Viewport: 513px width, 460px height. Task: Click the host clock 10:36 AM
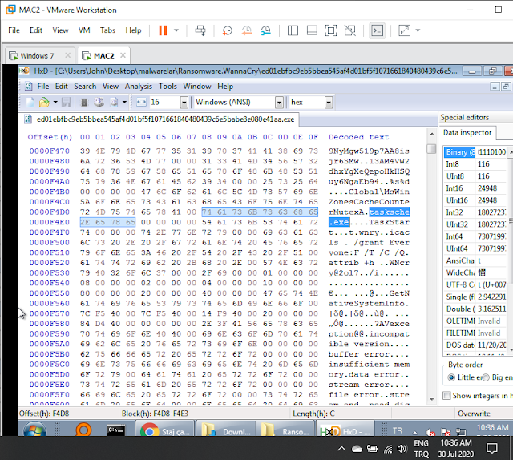456,449
